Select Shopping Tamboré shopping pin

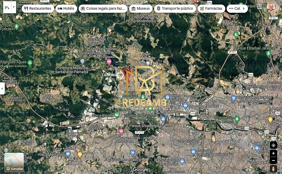(x=185, y=106)
